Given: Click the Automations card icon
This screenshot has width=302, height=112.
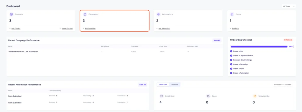Looking at the screenshot, I should tap(158, 14).
